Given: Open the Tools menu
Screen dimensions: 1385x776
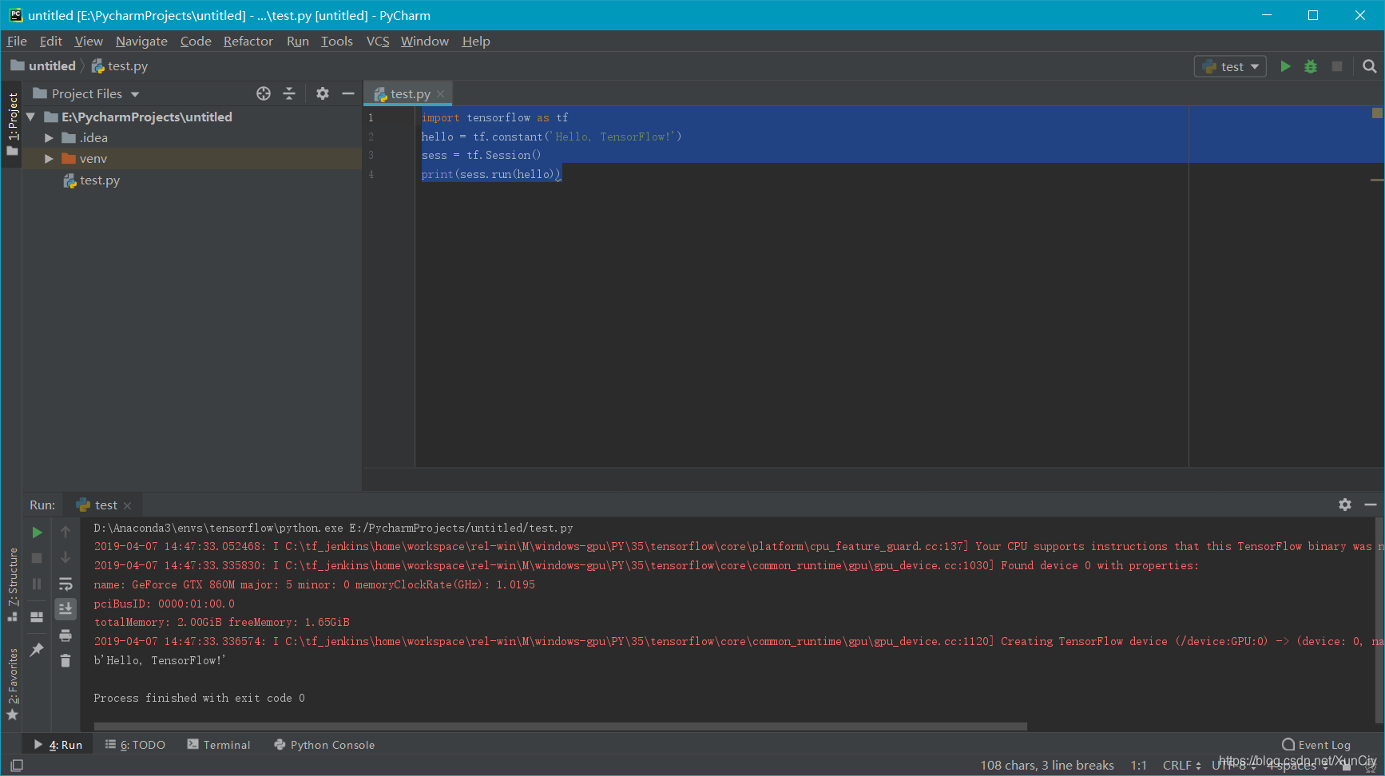Looking at the screenshot, I should tap(337, 41).
